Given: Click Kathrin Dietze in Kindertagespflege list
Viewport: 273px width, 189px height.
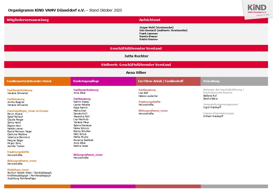Looking at the screenshot, I should coord(81,102).
